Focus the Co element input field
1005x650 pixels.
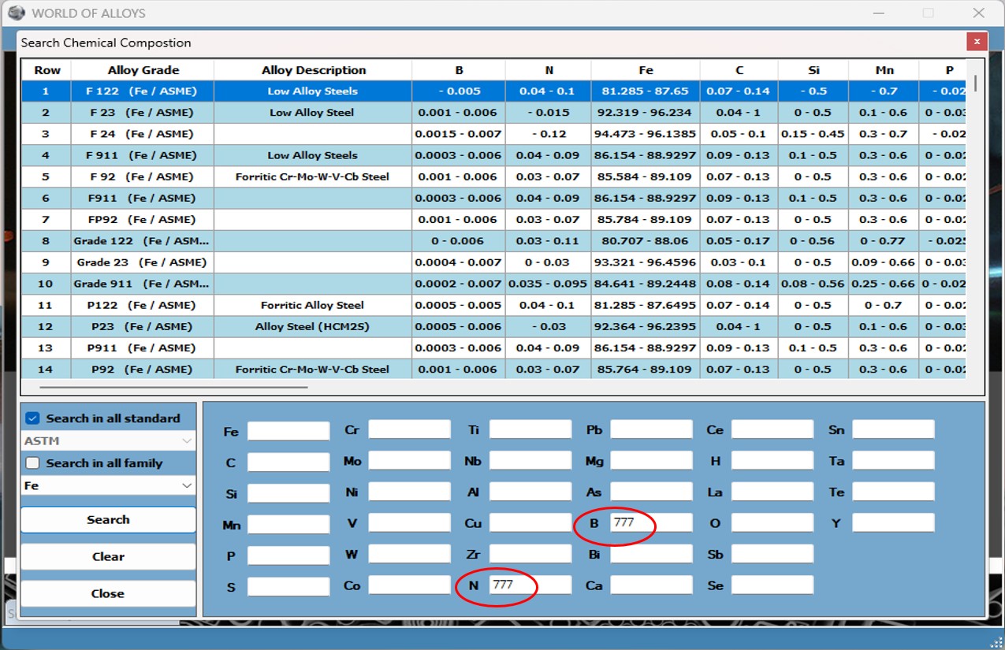pos(409,585)
